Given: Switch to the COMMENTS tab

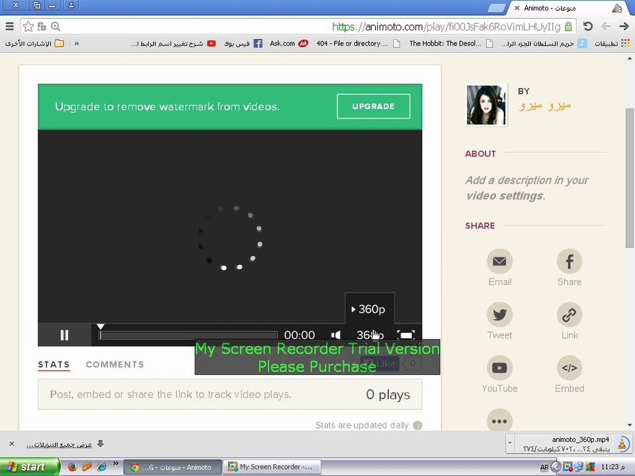Looking at the screenshot, I should (115, 365).
